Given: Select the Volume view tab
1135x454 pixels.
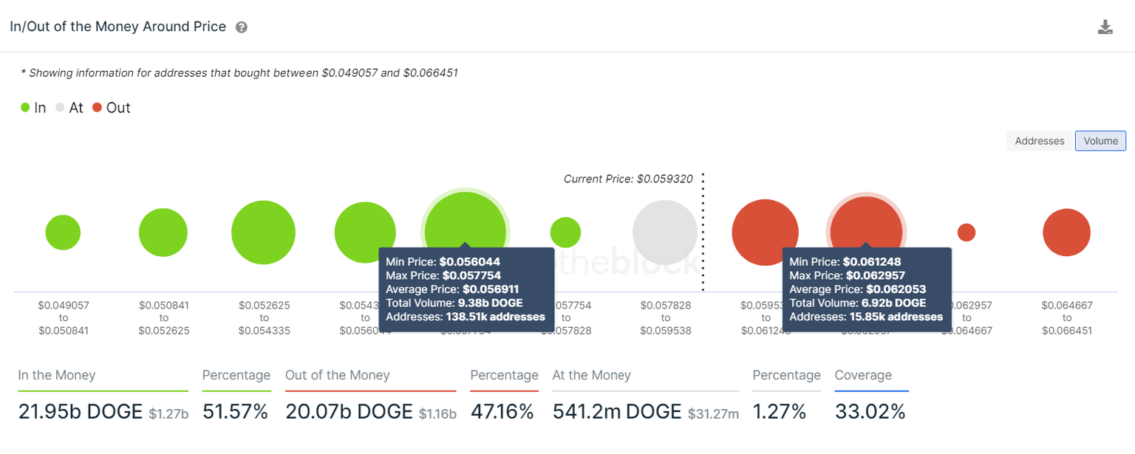Looking at the screenshot, I should tap(1100, 140).
